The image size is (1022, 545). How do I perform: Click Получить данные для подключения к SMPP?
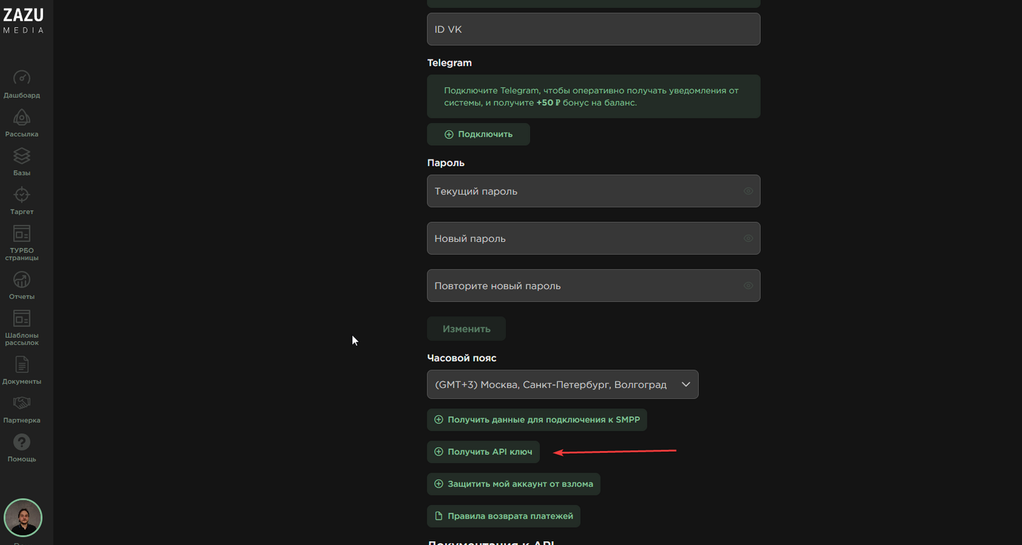pyautogui.click(x=537, y=420)
